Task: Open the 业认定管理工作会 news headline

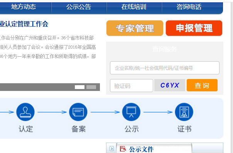Action: click(x=24, y=24)
